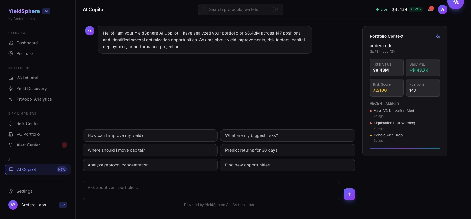Click the Risk Center shield icon
This screenshot has width=471, height=219.
point(11,124)
